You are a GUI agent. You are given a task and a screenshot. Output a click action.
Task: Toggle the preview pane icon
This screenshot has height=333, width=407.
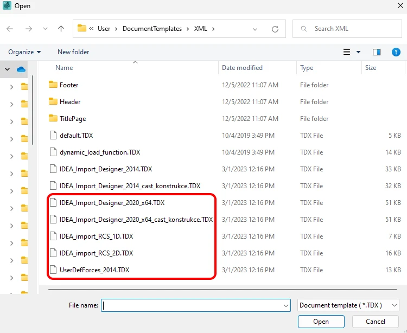(x=377, y=52)
